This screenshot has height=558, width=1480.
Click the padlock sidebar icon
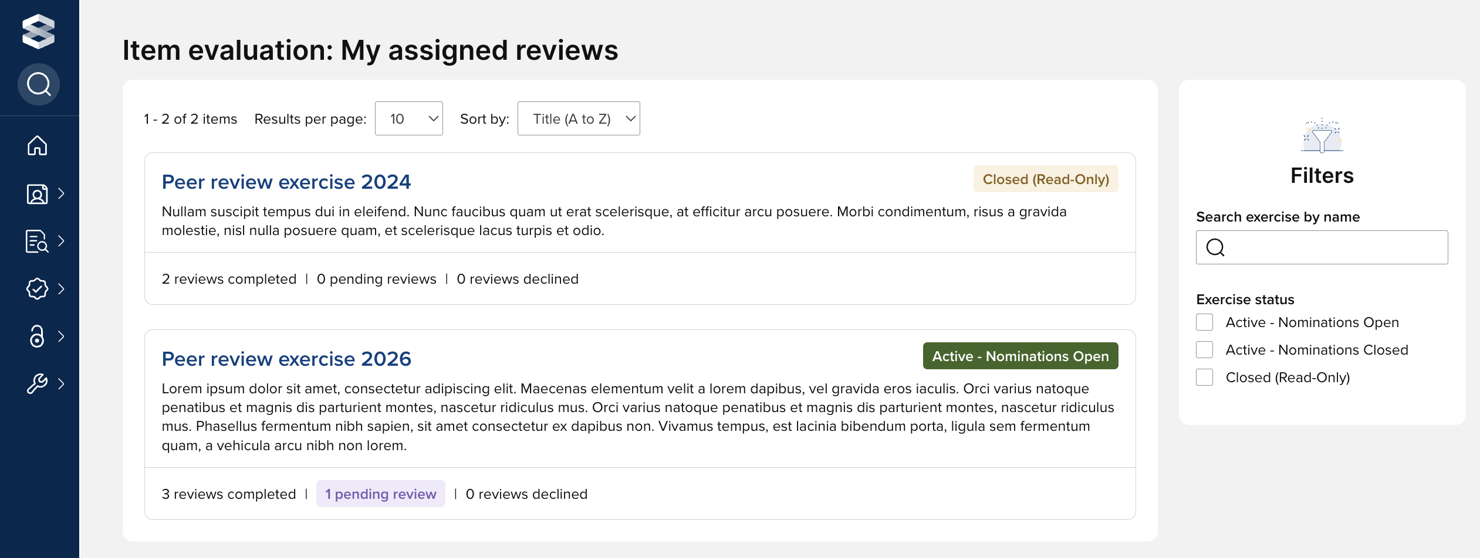38,336
